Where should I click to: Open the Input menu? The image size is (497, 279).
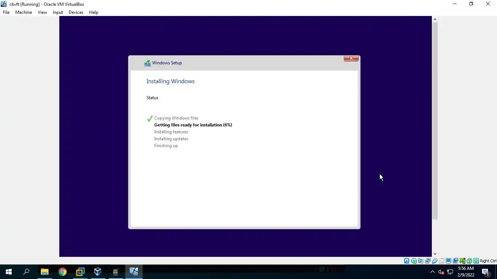(x=58, y=12)
